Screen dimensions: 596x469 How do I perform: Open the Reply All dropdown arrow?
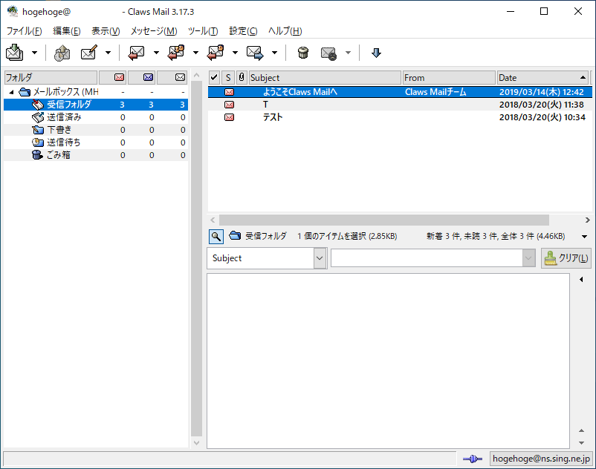(195, 53)
